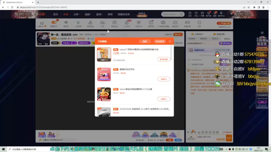271x152 pixels.
Task: Click the PC客户端 button
Action: (224, 23)
